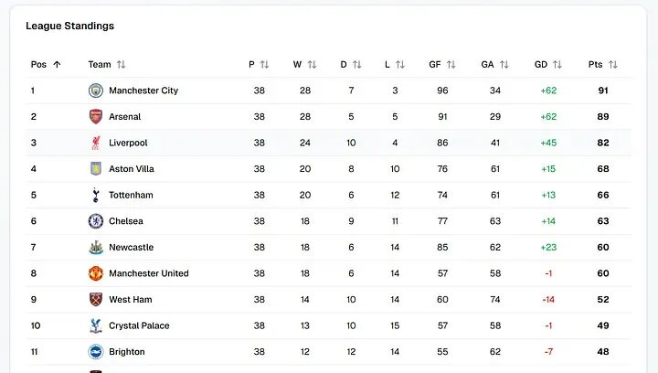Click the Crystal Palace club crest

tap(96, 325)
